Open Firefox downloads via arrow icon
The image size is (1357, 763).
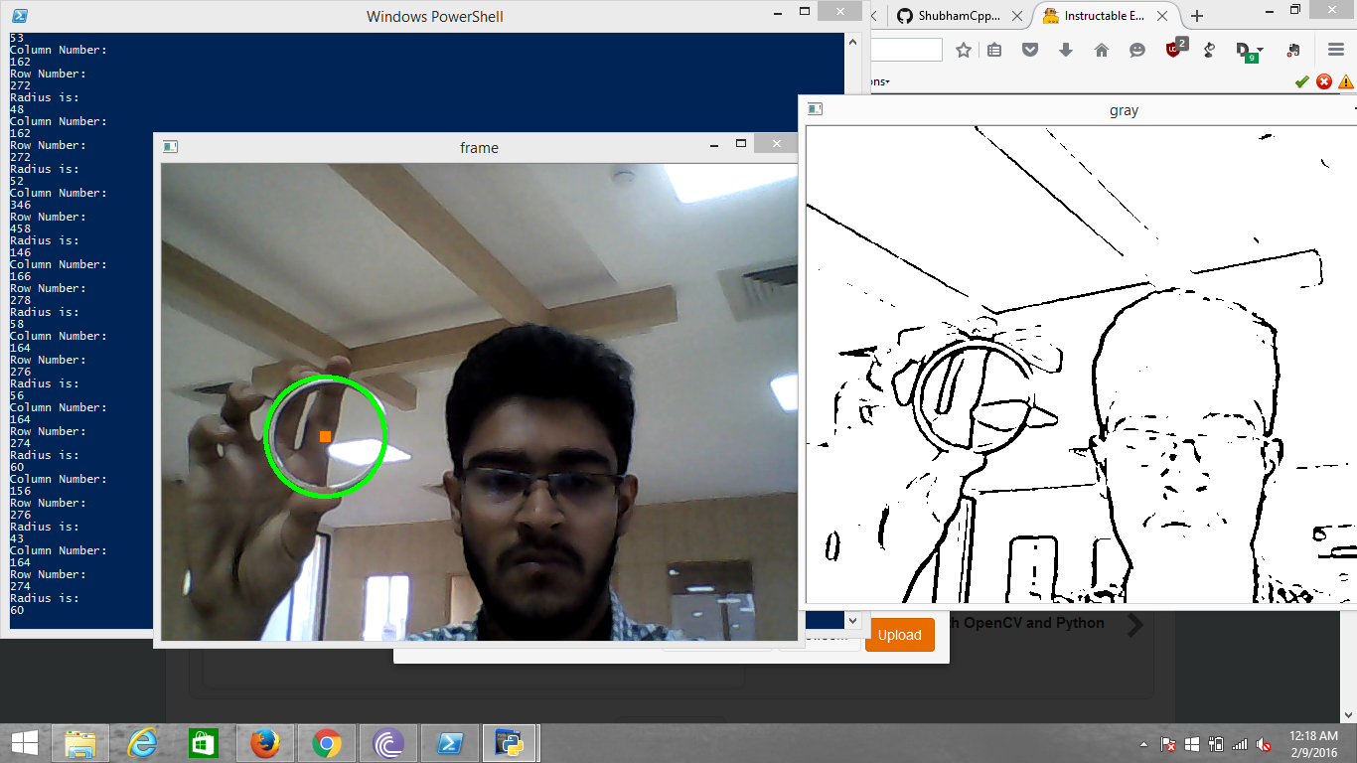(1066, 48)
